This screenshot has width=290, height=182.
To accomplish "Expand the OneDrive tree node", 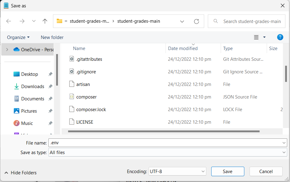I will point(7,49).
